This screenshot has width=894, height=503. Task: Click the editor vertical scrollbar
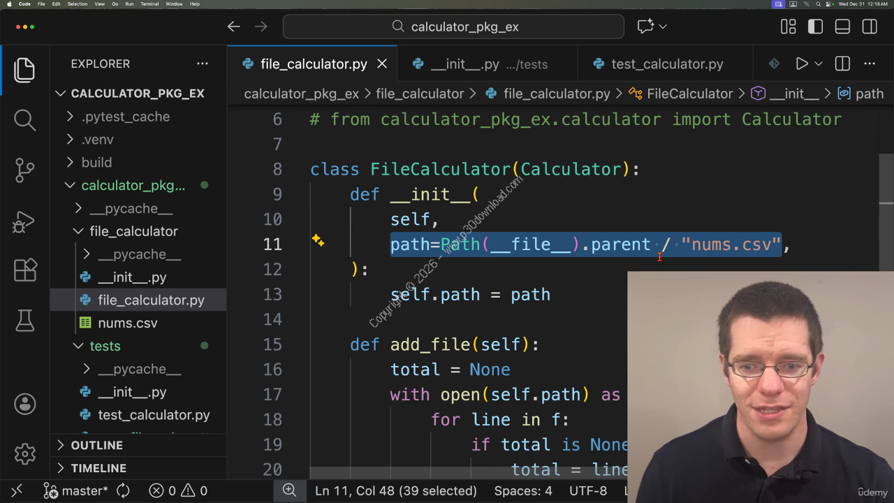tap(886, 210)
